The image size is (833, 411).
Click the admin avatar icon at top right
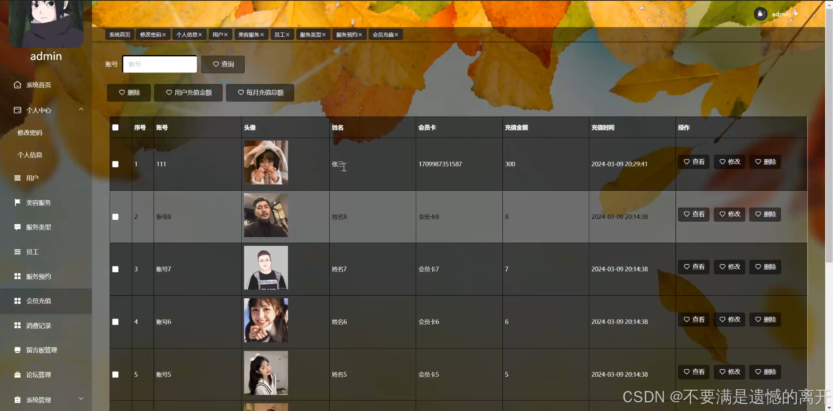(x=760, y=14)
